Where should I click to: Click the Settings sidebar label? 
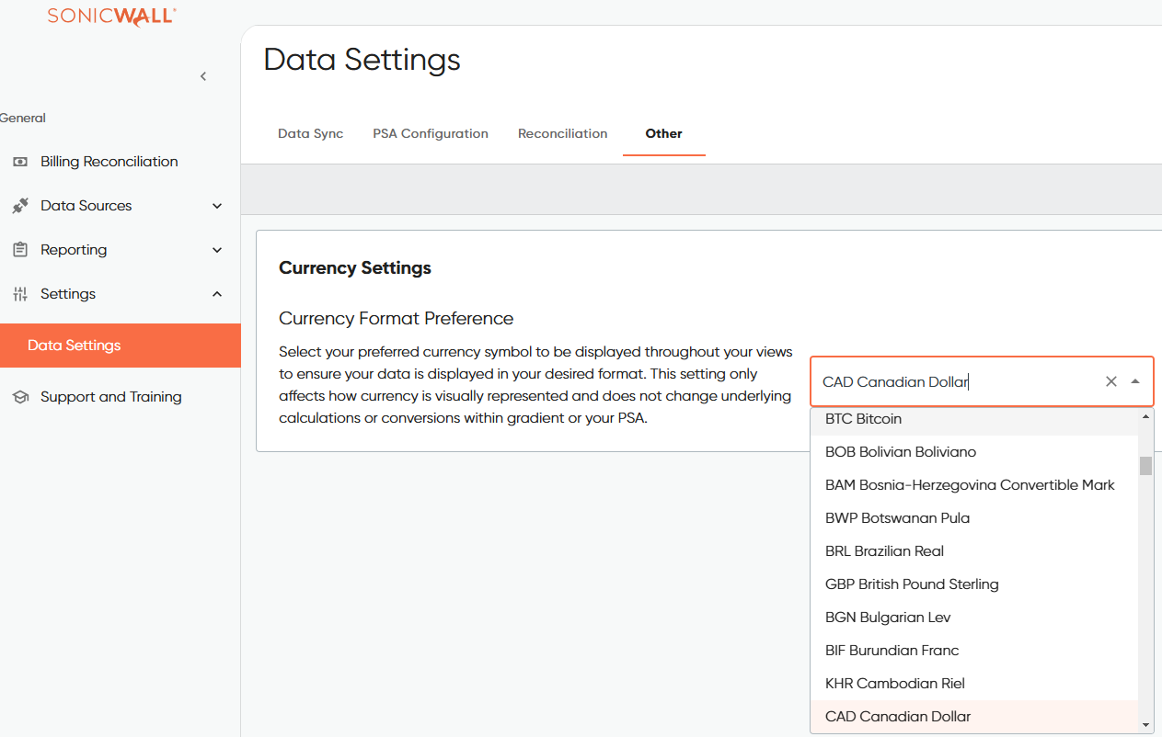[x=68, y=294]
